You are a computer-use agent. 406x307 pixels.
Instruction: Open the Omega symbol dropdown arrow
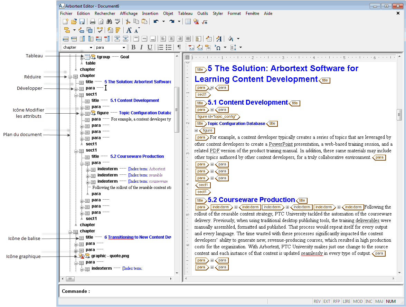point(225,47)
